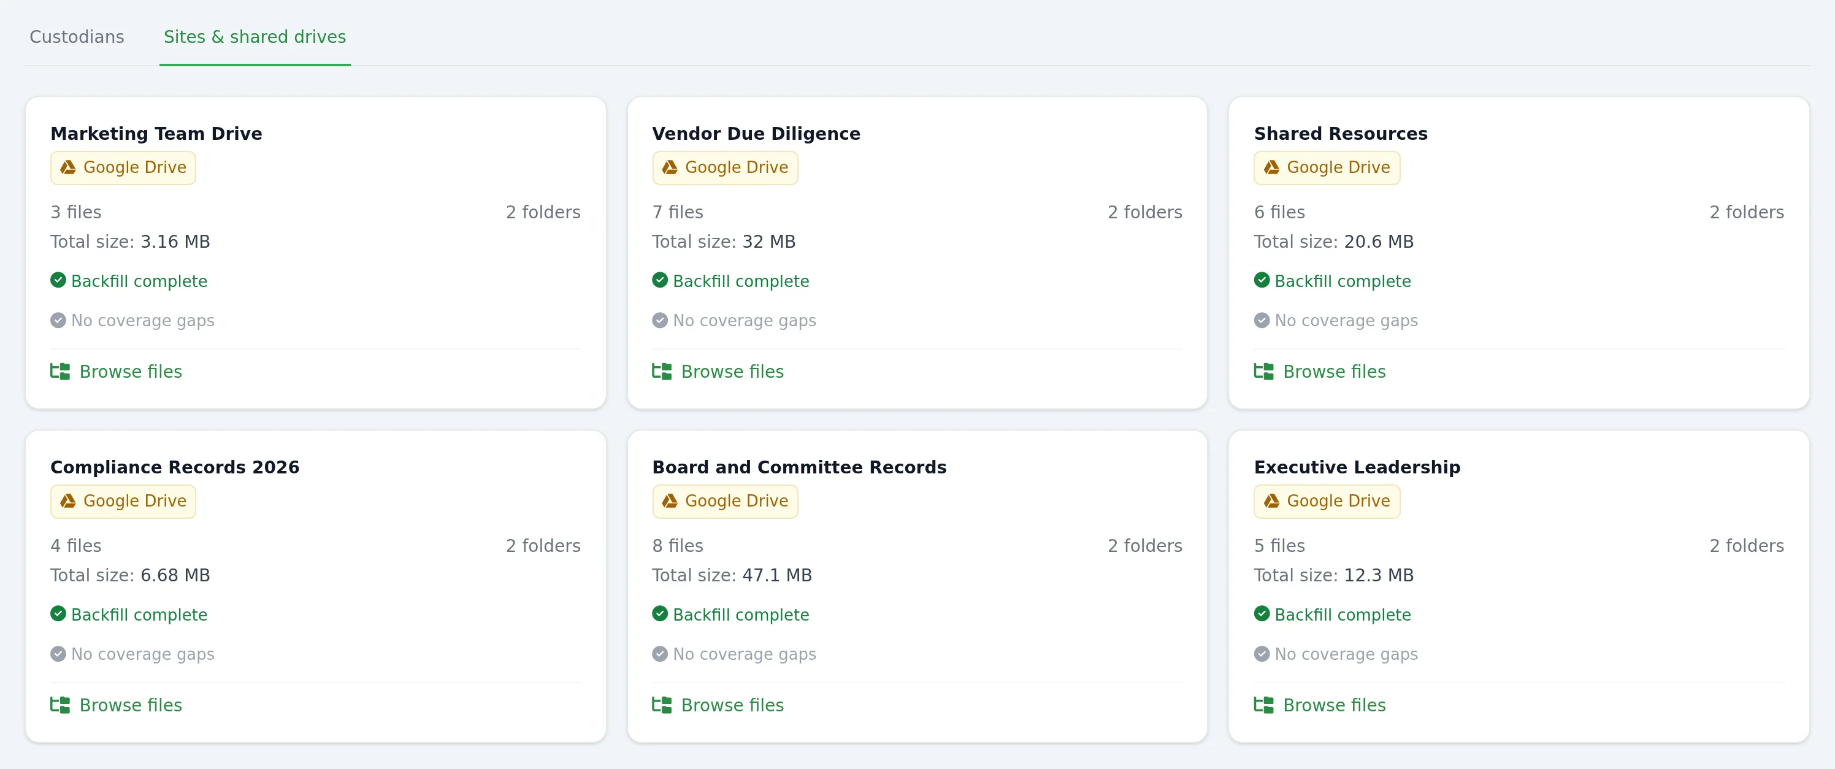Click green backfill check icon in Marketing Team Drive
1835x769 pixels.
pos(58,280)
